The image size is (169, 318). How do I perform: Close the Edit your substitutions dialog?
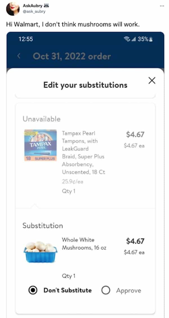point(152,80)
